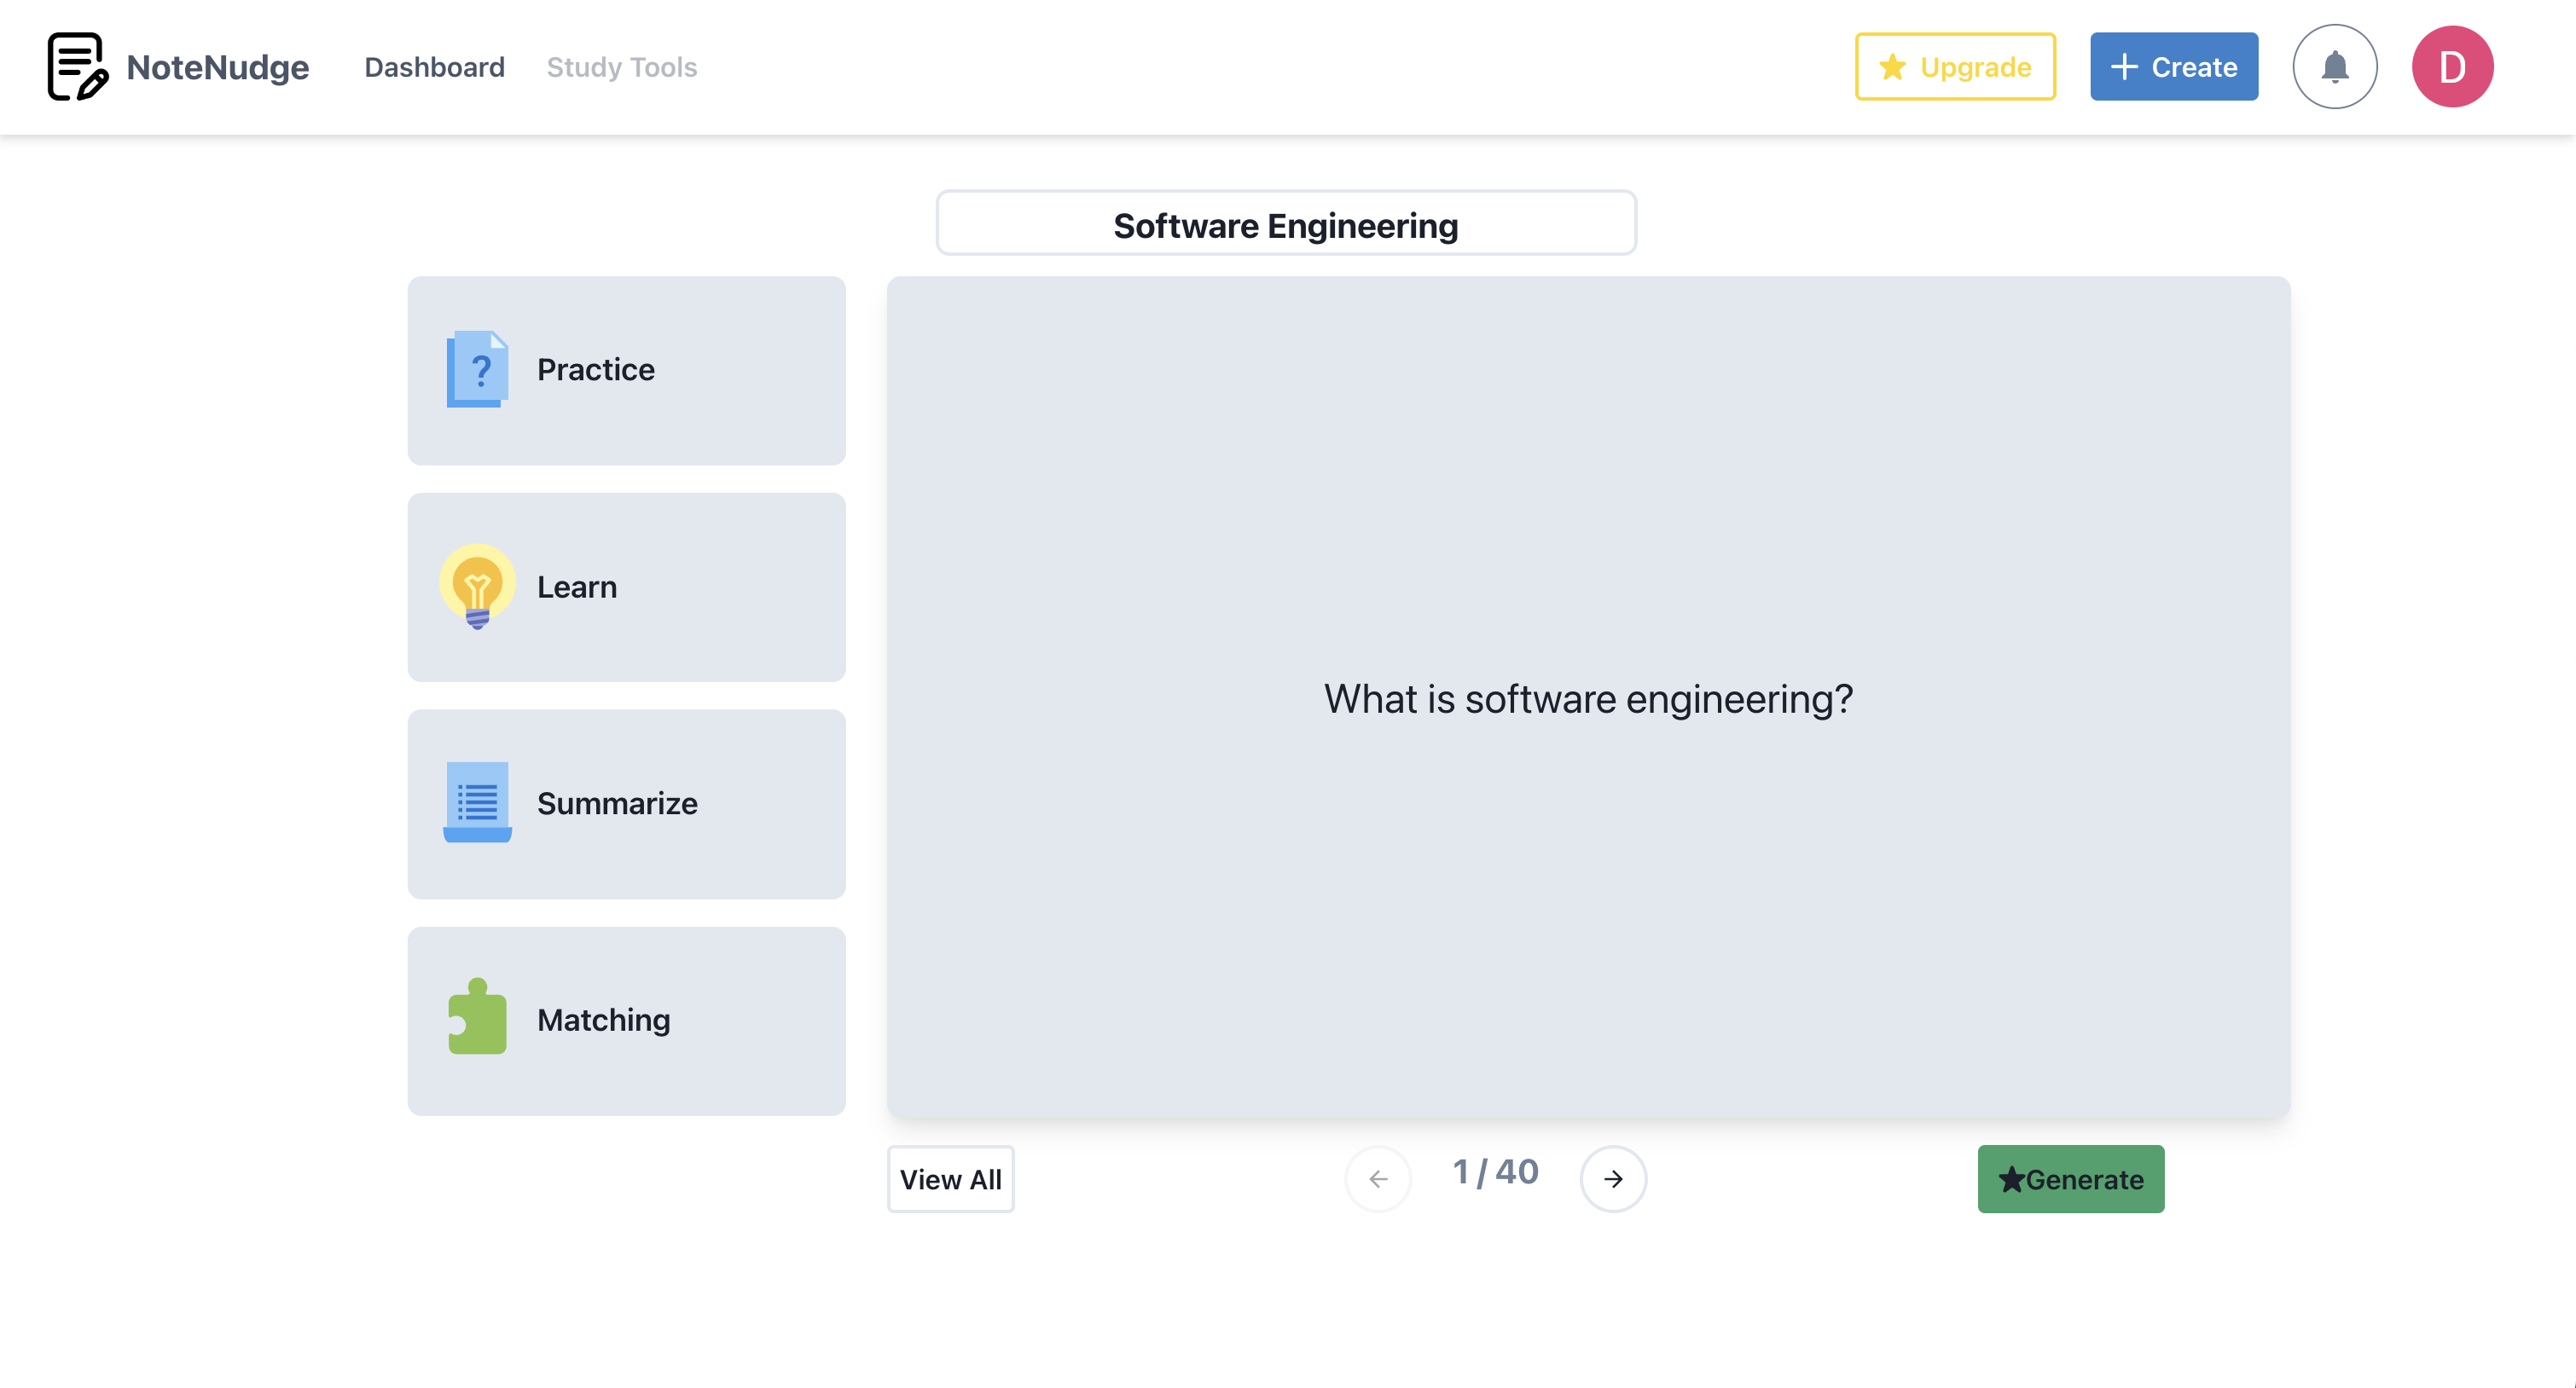2576x1388 pixels.
Task: Open notifications via bell icon
Action: (x=2335, y=67)
